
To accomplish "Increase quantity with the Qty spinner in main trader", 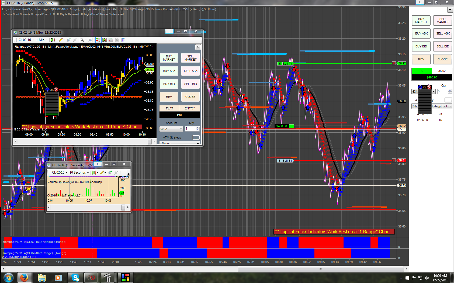I will pyautogui.click(x=450, y=90).
